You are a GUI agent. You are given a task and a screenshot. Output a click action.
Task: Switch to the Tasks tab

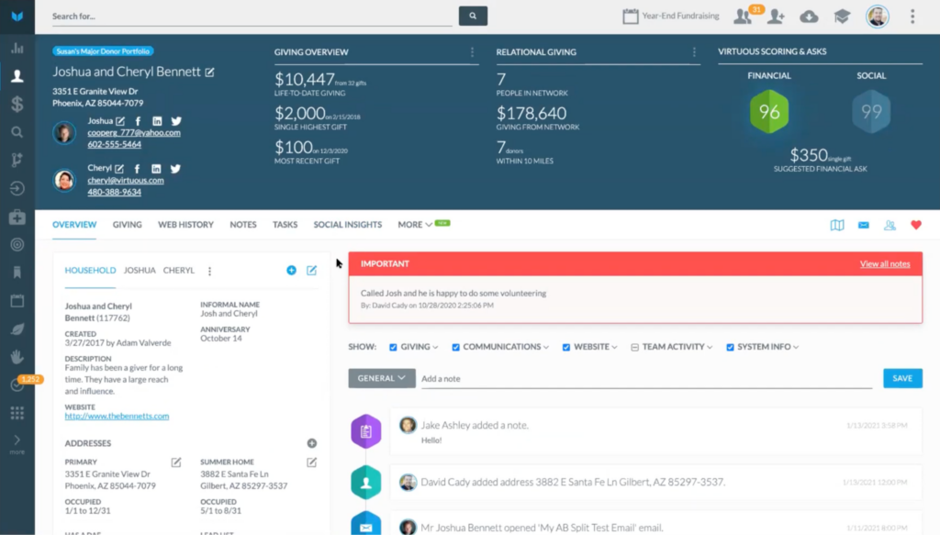(285, 225)
